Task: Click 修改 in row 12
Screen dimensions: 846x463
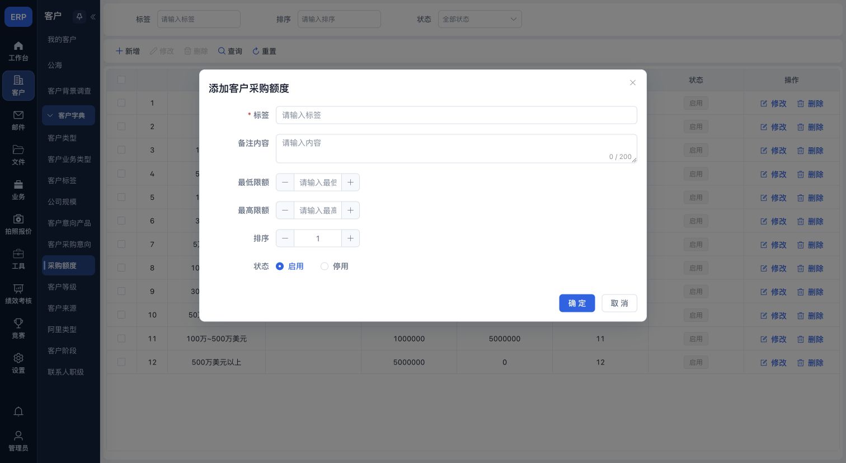Action: click(773, 363)
